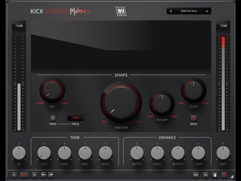Click the large DEBOOM knob
Viewport: 241px width, 181px height.
coord(121,102)
